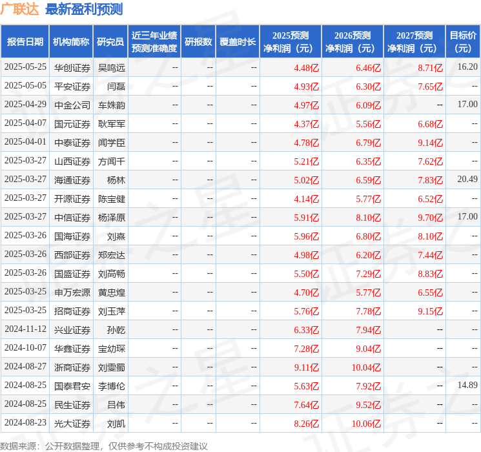Screen dimensions: 481x452
Task: Click target price 16.20
Action: (x=467, y=67)
